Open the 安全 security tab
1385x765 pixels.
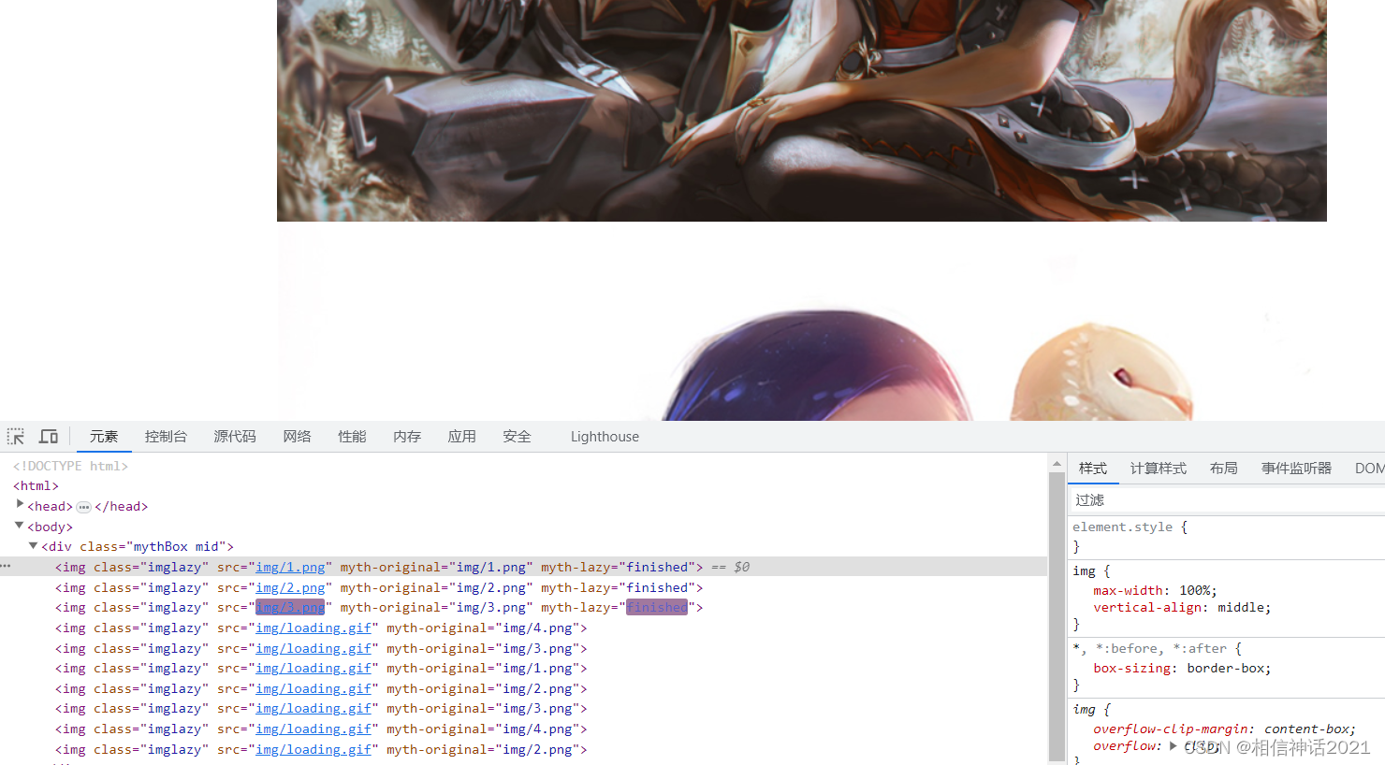(x=518, y=437)
